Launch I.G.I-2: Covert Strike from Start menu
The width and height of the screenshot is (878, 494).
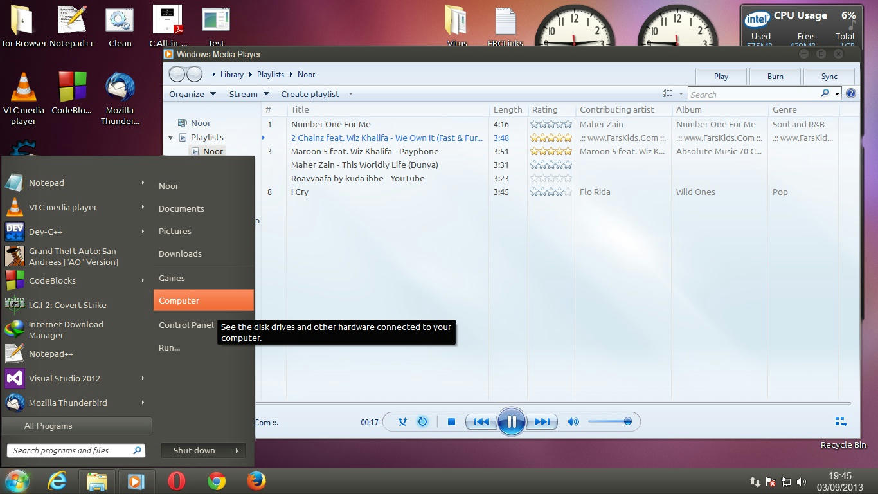coord(76,305)
